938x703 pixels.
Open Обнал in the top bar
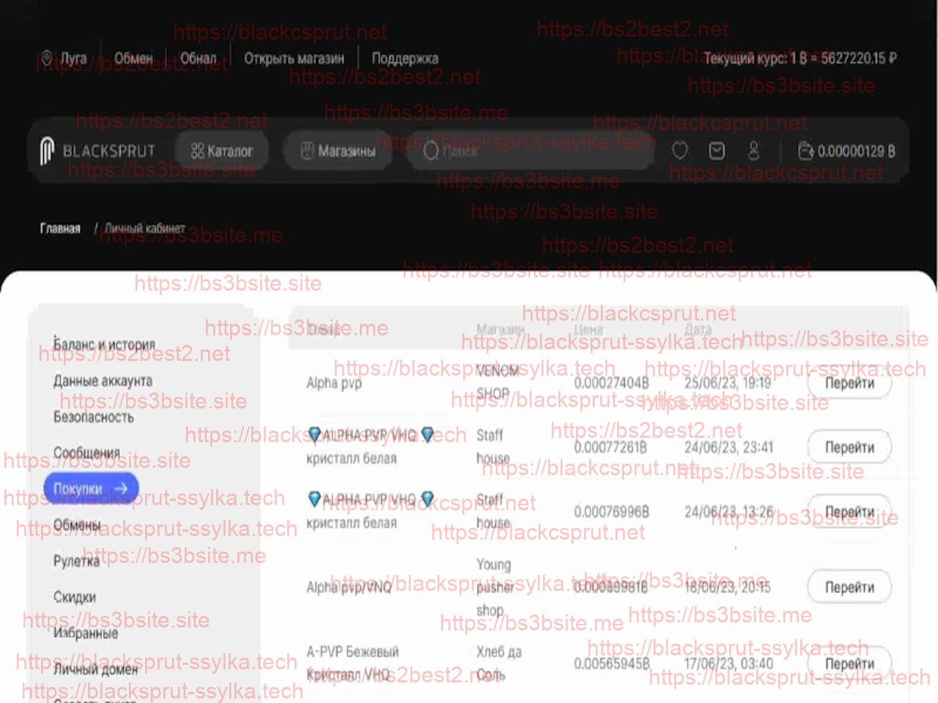coord(199,58)
